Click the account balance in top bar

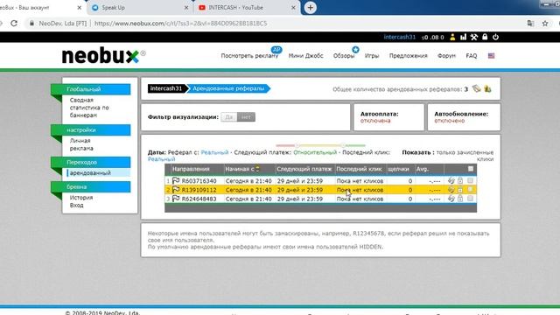432,37
